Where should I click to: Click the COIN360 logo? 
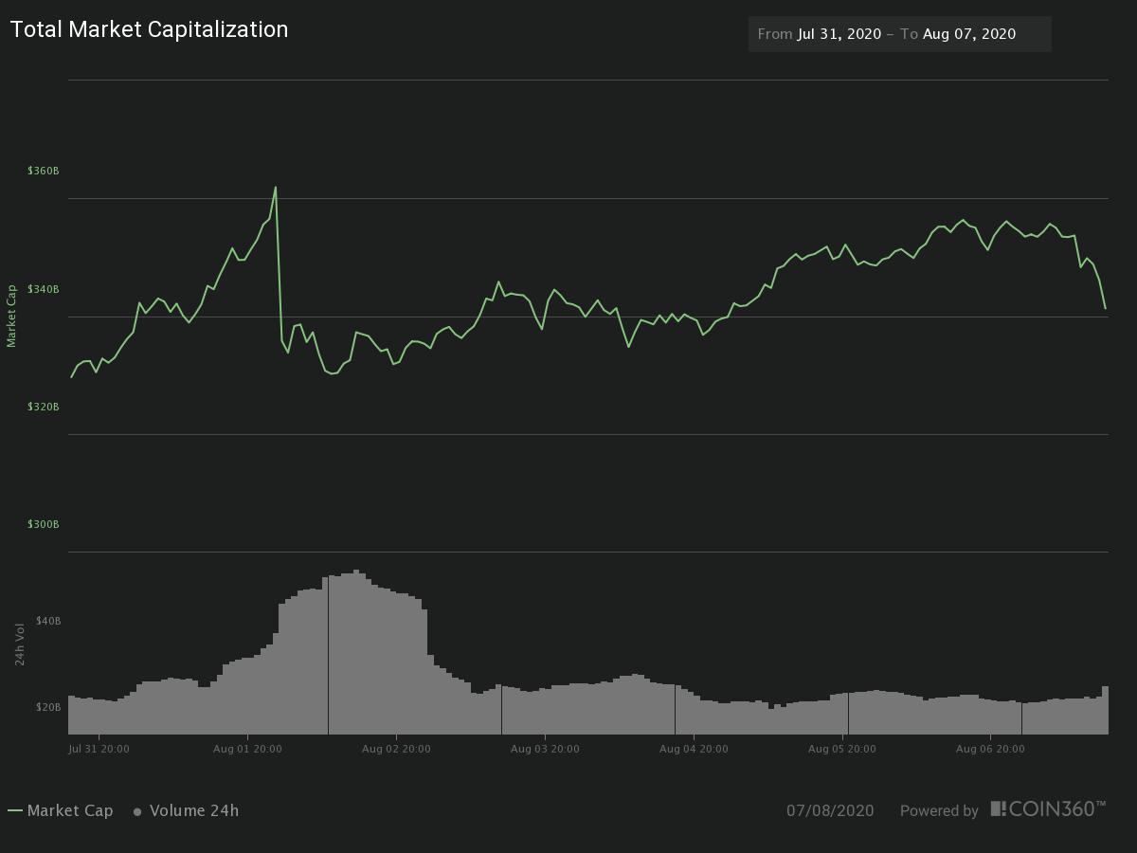click(1046, 810)
